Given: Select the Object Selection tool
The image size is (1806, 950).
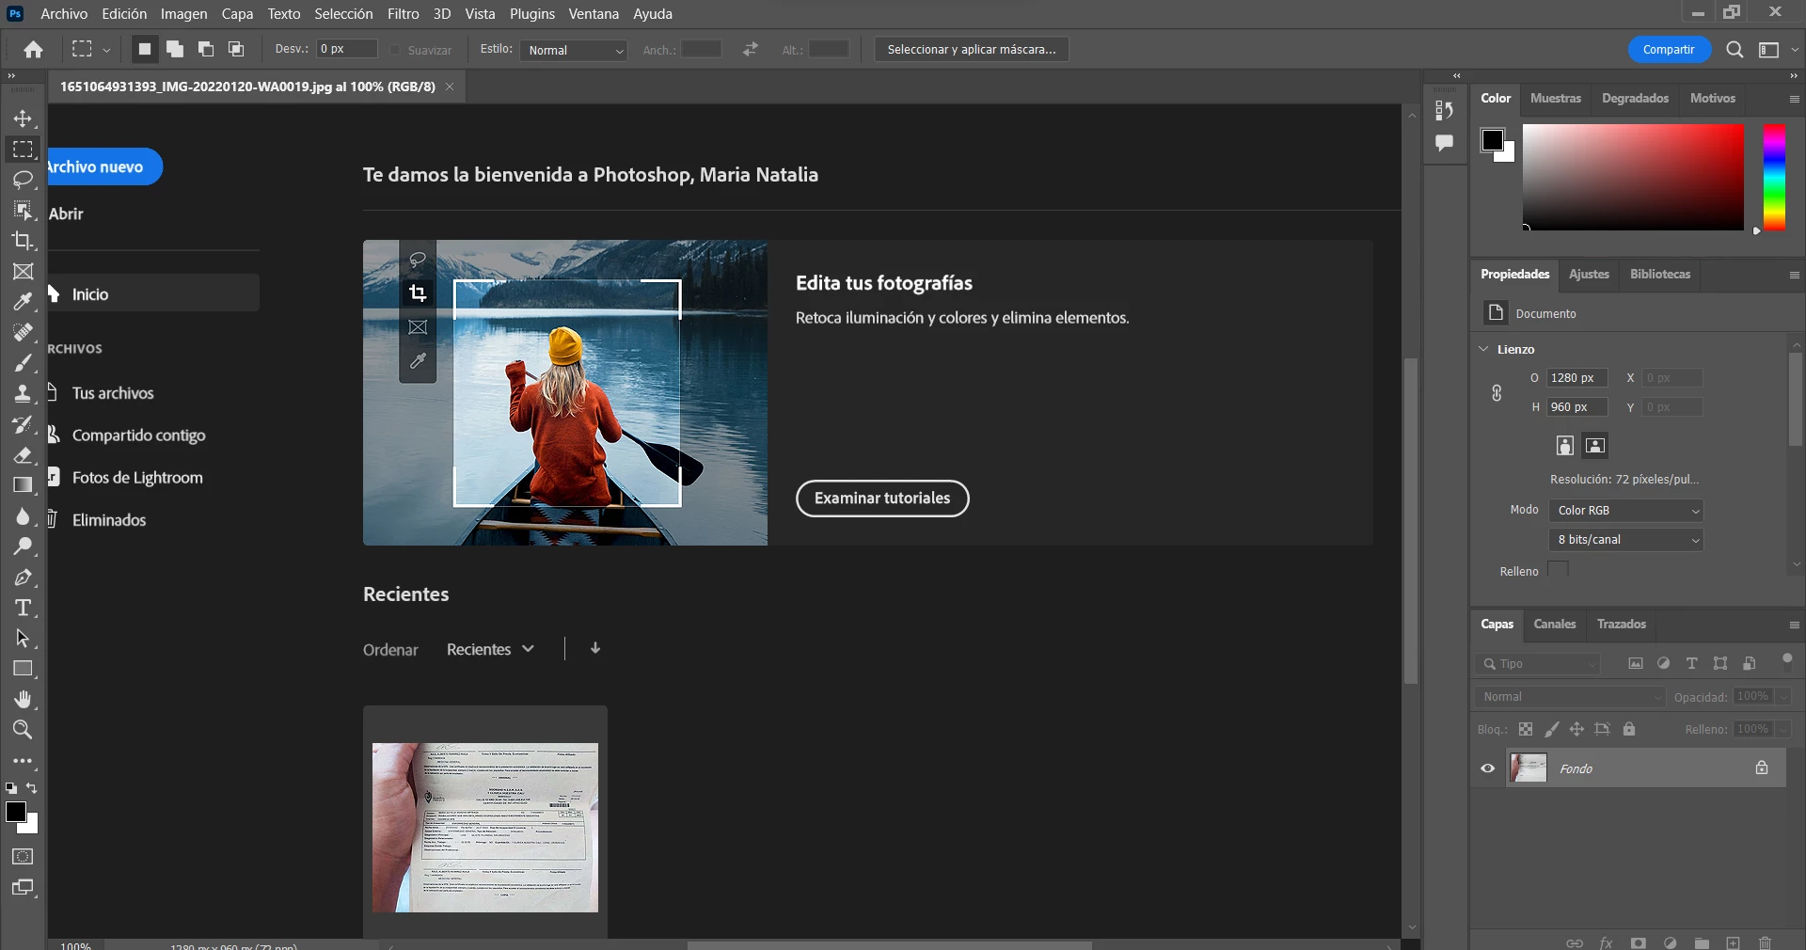Looking at the screenshot, I should [23, 210].
